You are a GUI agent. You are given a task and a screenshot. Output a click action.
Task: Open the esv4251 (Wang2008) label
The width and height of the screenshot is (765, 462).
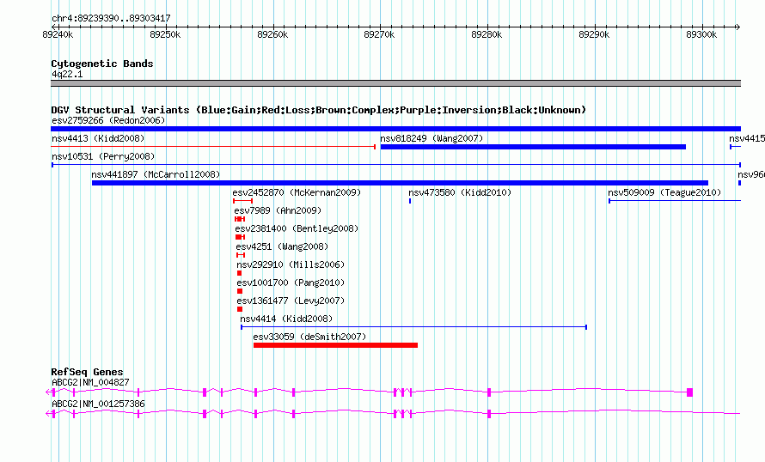pyautogui.click(x=282, y=246)
